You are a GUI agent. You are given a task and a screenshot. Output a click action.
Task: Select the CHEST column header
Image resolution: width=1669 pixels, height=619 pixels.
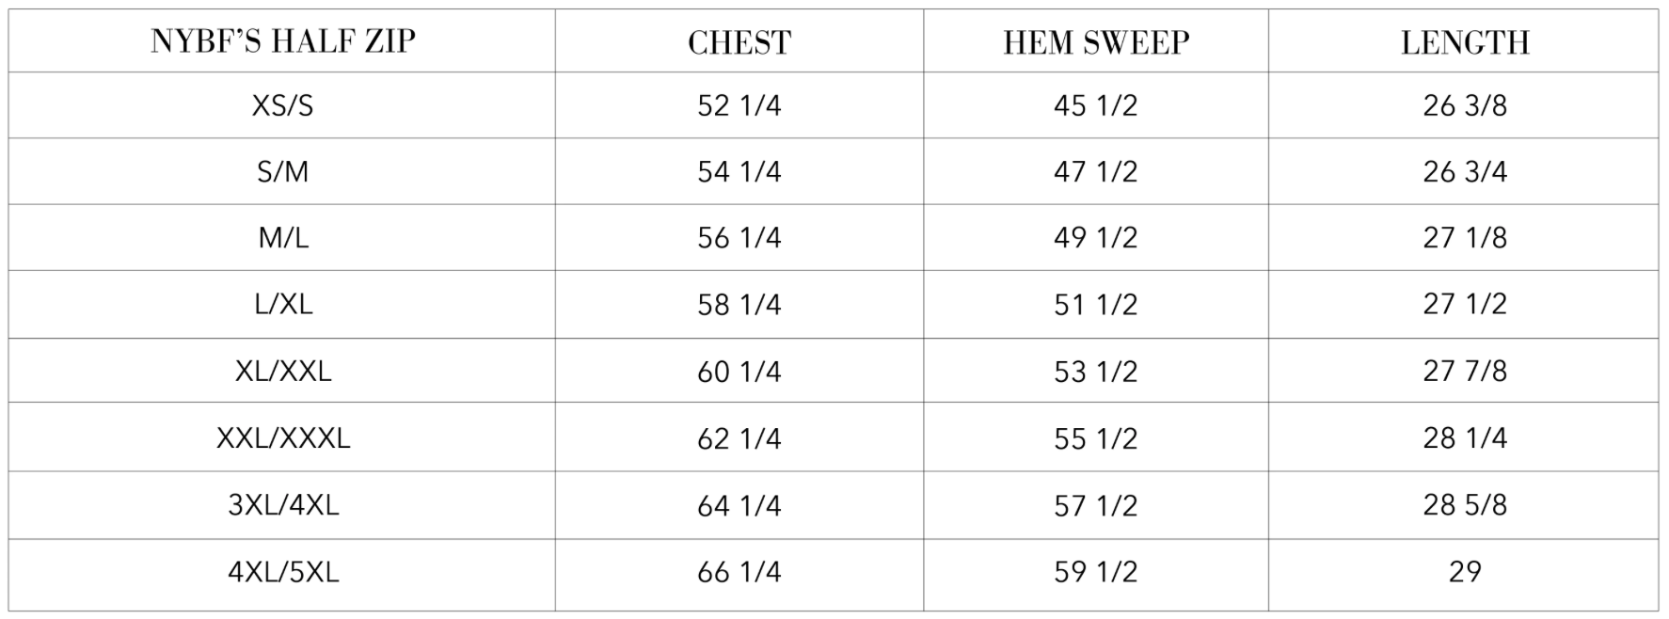739,42
